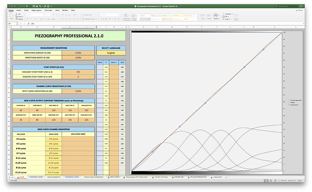Switch to the TARGET-MEASUREMENTS sheet tab

94,177
